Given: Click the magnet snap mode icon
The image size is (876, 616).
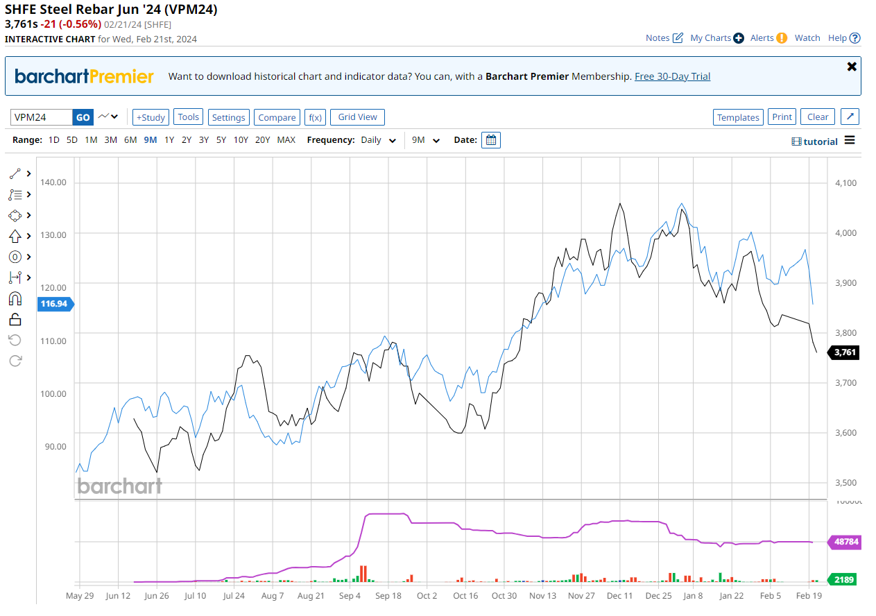Looking at the screenshot, I should (15, 299).
